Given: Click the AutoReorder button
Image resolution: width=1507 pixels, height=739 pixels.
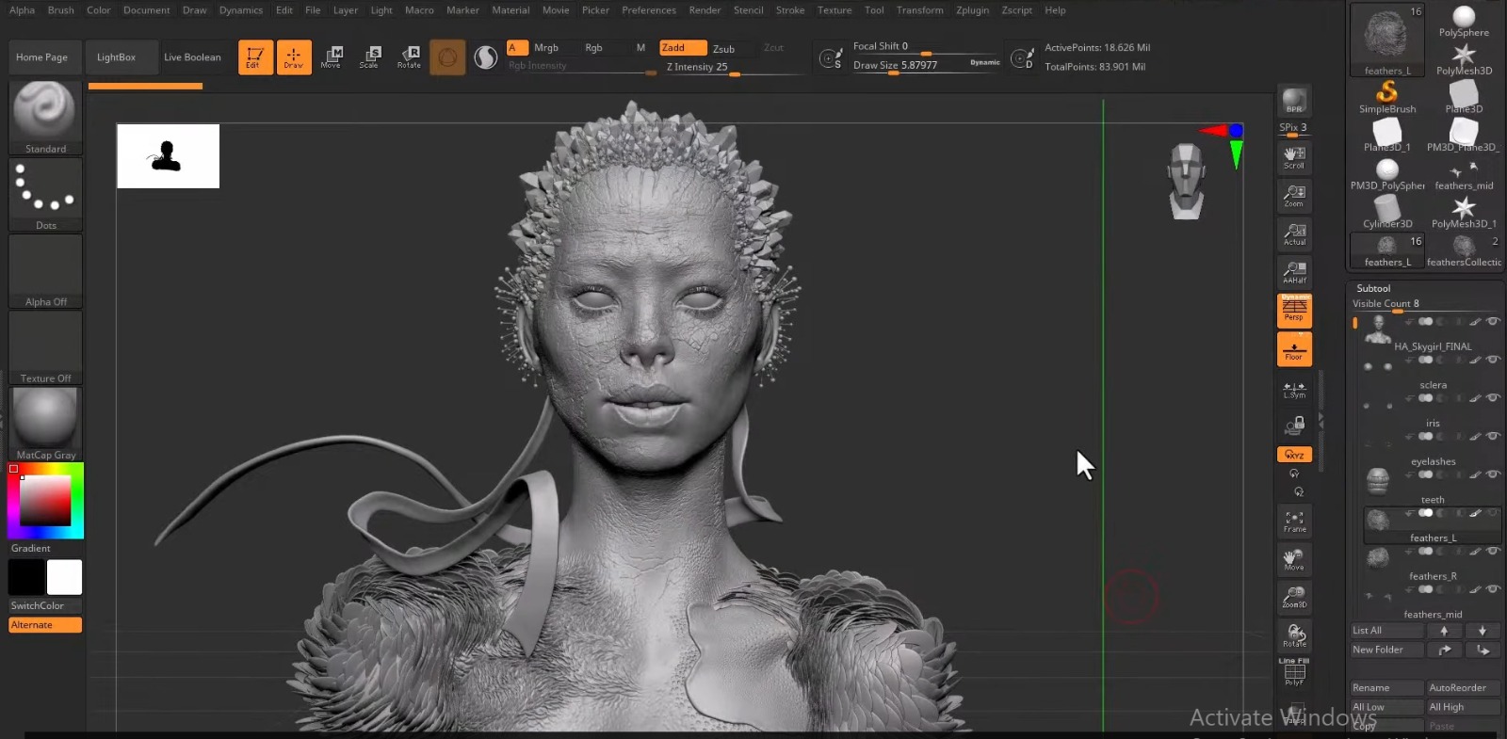Looking at the screenshot, I should (x=1461, y=688).
